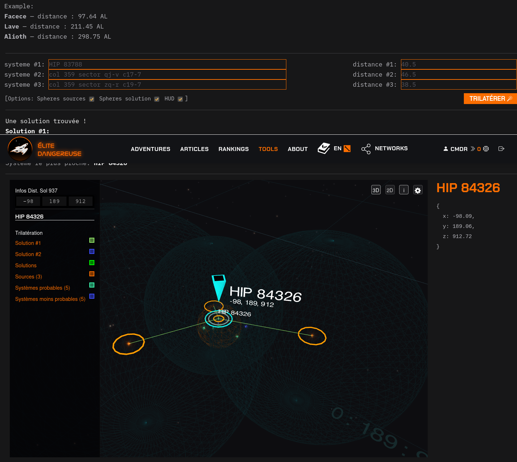Click the ÉLITE DANGEREUSE site title
The width and height of the screenshot is (517, 462).
(x=59, y=150)
